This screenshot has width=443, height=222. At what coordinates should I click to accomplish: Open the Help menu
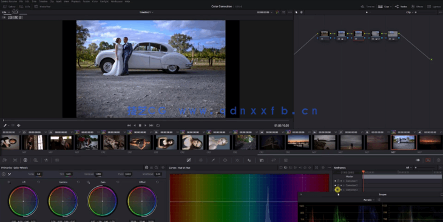click(x=127, y=1)
